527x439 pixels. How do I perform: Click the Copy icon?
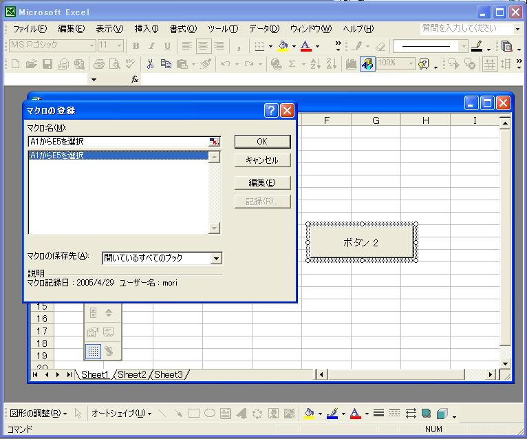point(166,63)
